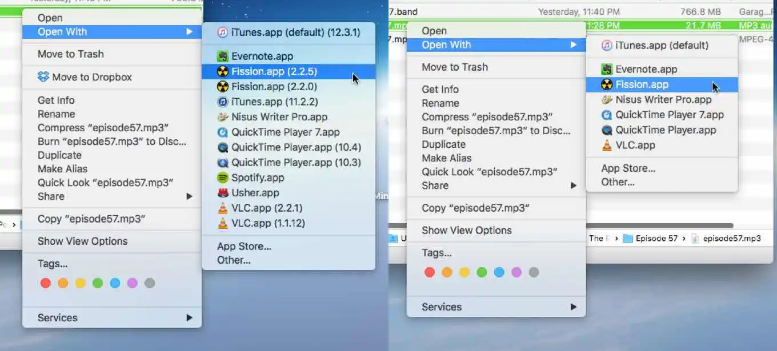Click Dropbox icon beside Move to Dropbox
777x351 pixels.
(x=43, y=76)
